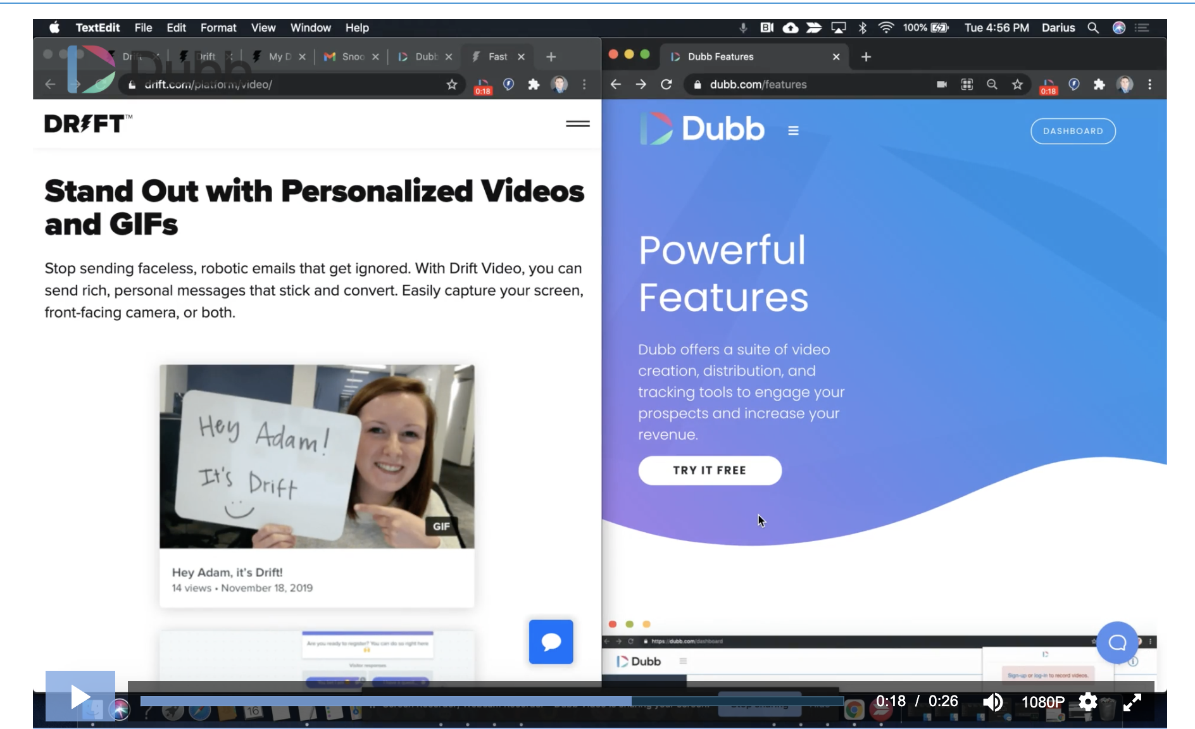Click the 'Hey Adam, it's Drift!' title
Viewport: 1195px width, 729px height.
(x=227, y=572)
